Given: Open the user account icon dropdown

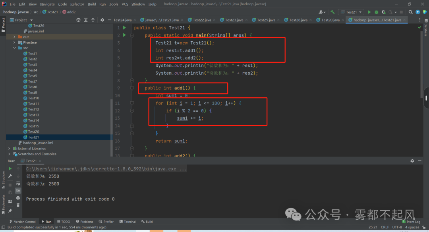Looking at the screenshot, I should (x=322, y=12).
